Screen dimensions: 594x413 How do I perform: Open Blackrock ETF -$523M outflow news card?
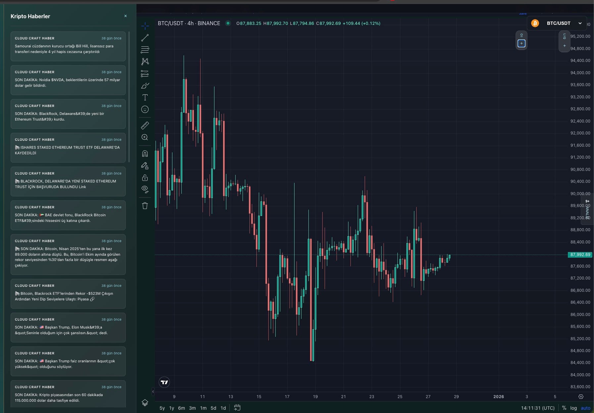pos(68,294)
